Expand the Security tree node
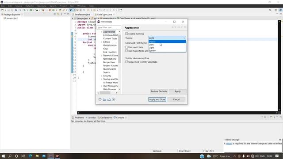Image resolution: width=283 pixels, height=159 pixels. 101,76
